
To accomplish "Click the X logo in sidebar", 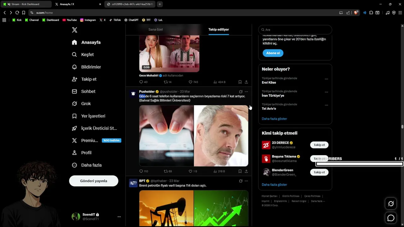I will (74, 30).
